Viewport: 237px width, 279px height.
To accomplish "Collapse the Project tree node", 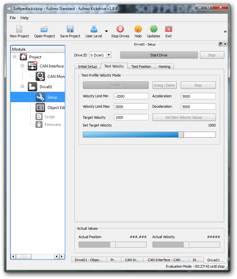I will [14, 57].
